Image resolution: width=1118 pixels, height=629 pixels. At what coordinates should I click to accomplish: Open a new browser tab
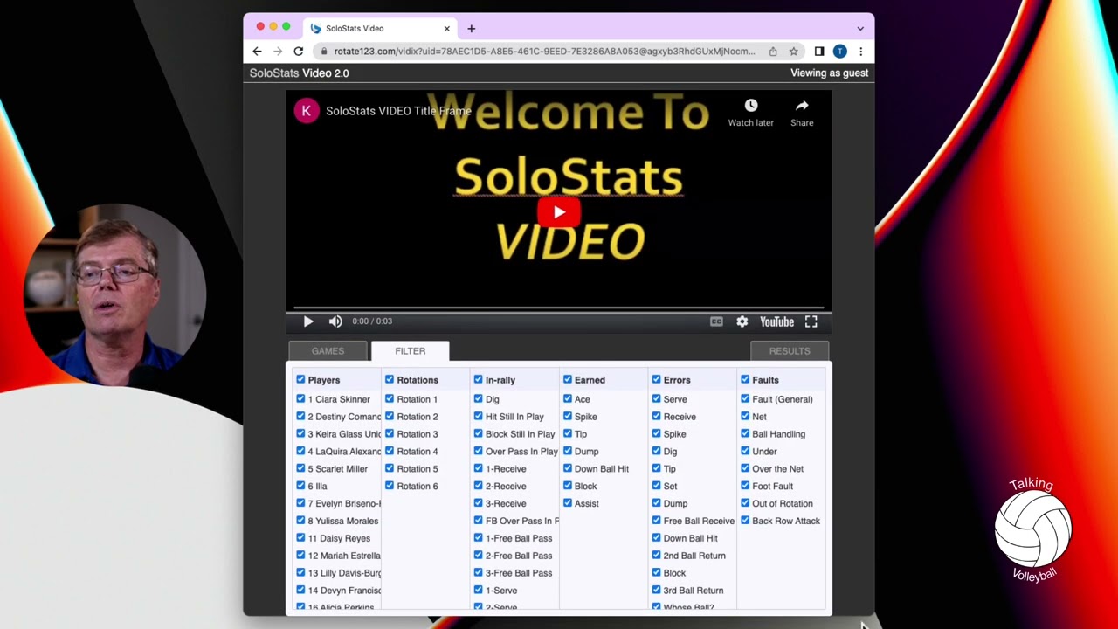pyautogui.click(x=472, y=29)
